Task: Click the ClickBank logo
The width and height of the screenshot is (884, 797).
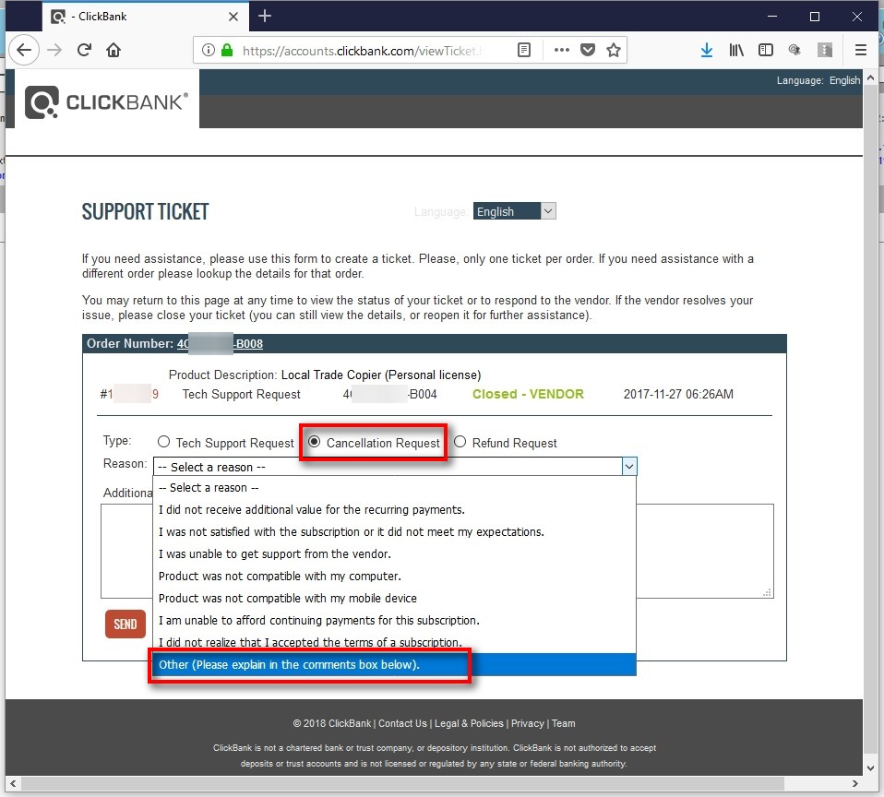Action: (106, 102)
